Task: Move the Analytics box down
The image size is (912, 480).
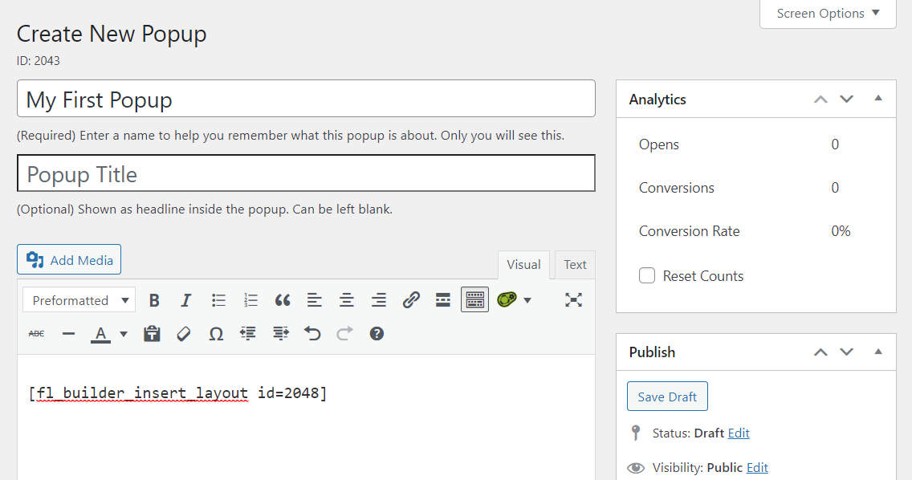Action: 847,100
